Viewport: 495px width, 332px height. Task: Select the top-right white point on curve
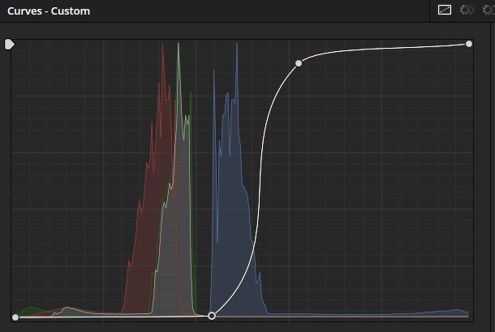[x=469, y=44]
